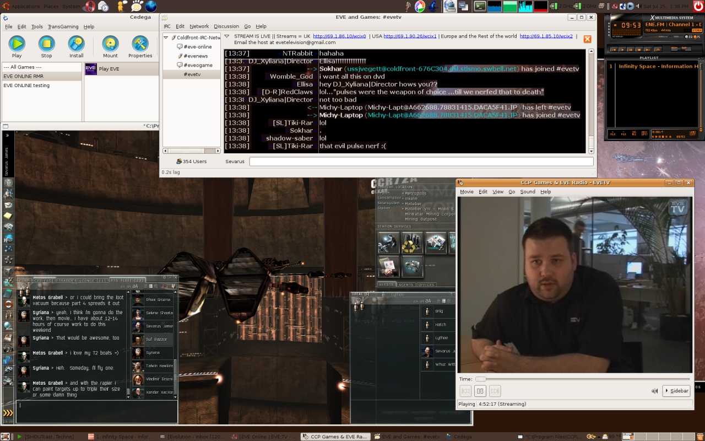The width and height of the screenshot is (705, 441).
Task: Click LOAD LIST in the XMMS playlist
Action: click(692, 133)
